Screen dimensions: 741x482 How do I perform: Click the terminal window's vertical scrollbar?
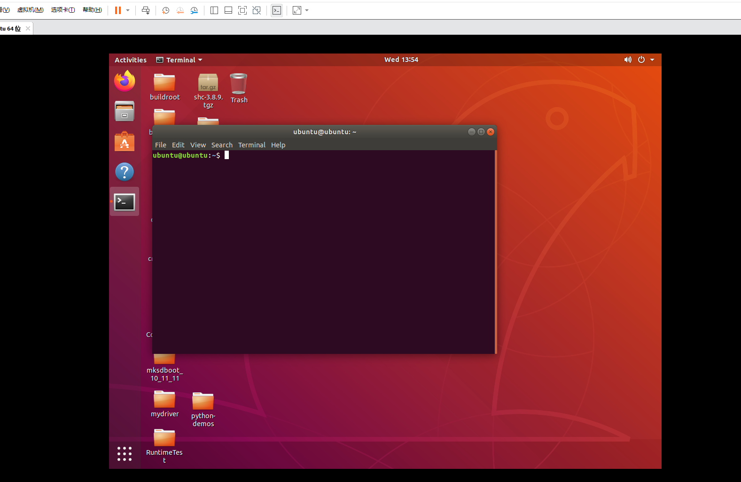point(496,252)
